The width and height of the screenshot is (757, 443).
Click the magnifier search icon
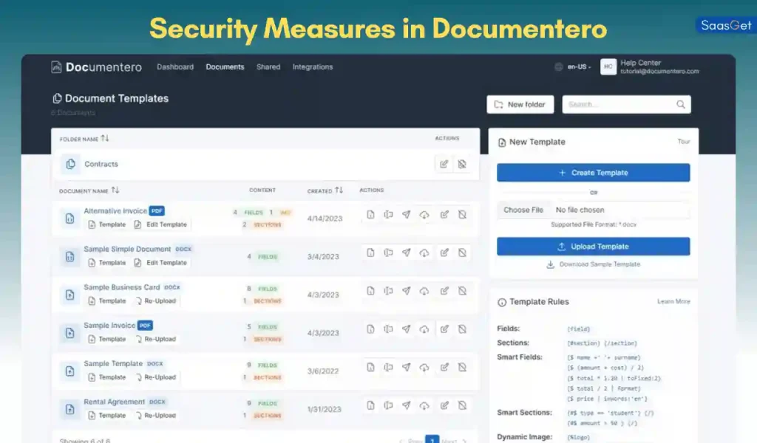pyautogui.click(x=681, y=105)
